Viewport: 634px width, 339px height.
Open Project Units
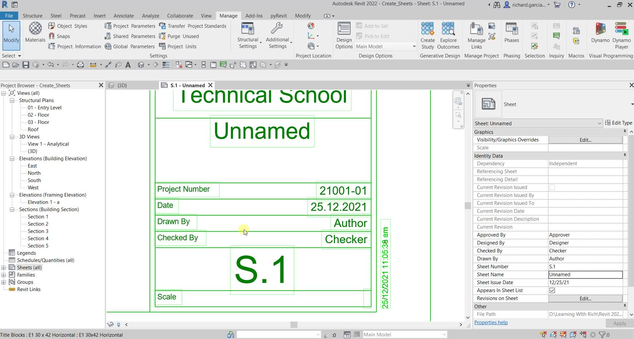click(178, 46)
